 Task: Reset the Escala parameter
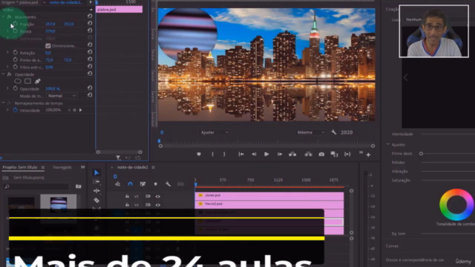[x=90, y=30]
